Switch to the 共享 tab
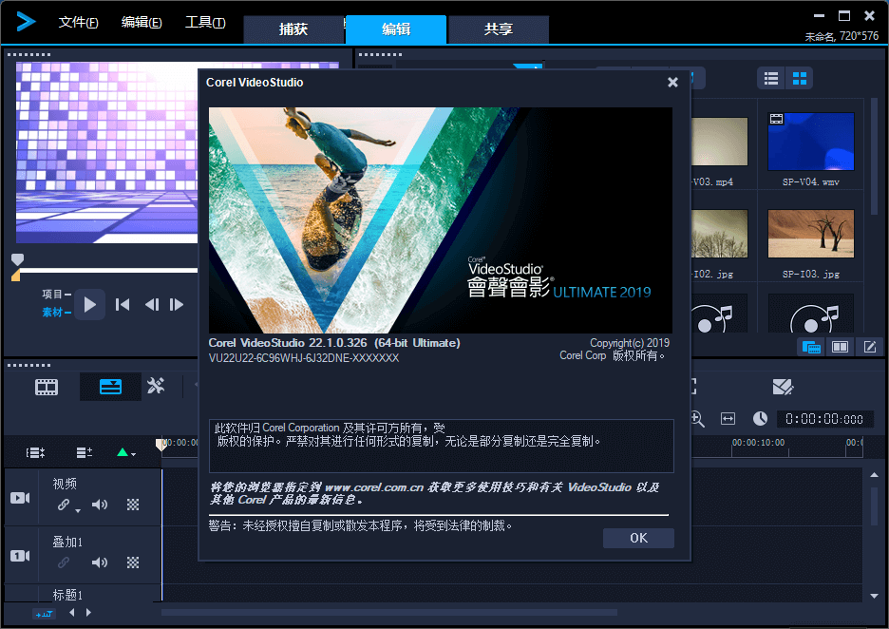Image resolution: width=889 pixels, height=629 pixels. coord(498,29)
